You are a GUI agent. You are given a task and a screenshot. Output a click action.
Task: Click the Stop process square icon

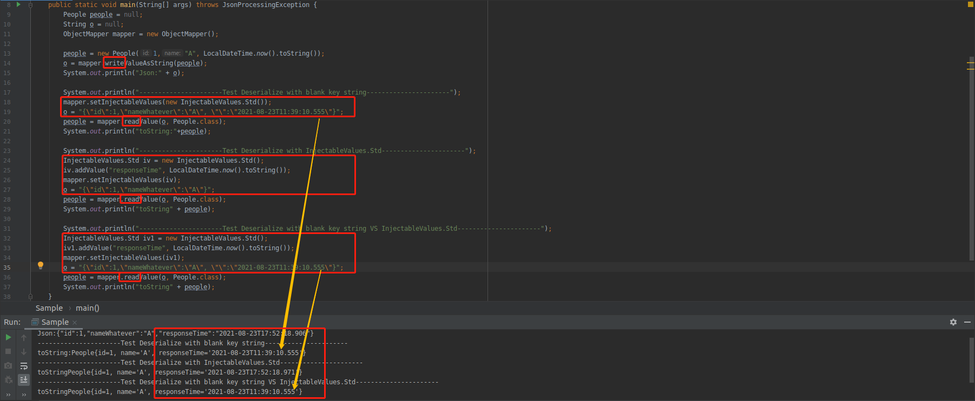click(8, 351)
